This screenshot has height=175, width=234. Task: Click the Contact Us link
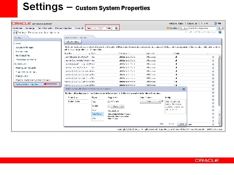192,23
